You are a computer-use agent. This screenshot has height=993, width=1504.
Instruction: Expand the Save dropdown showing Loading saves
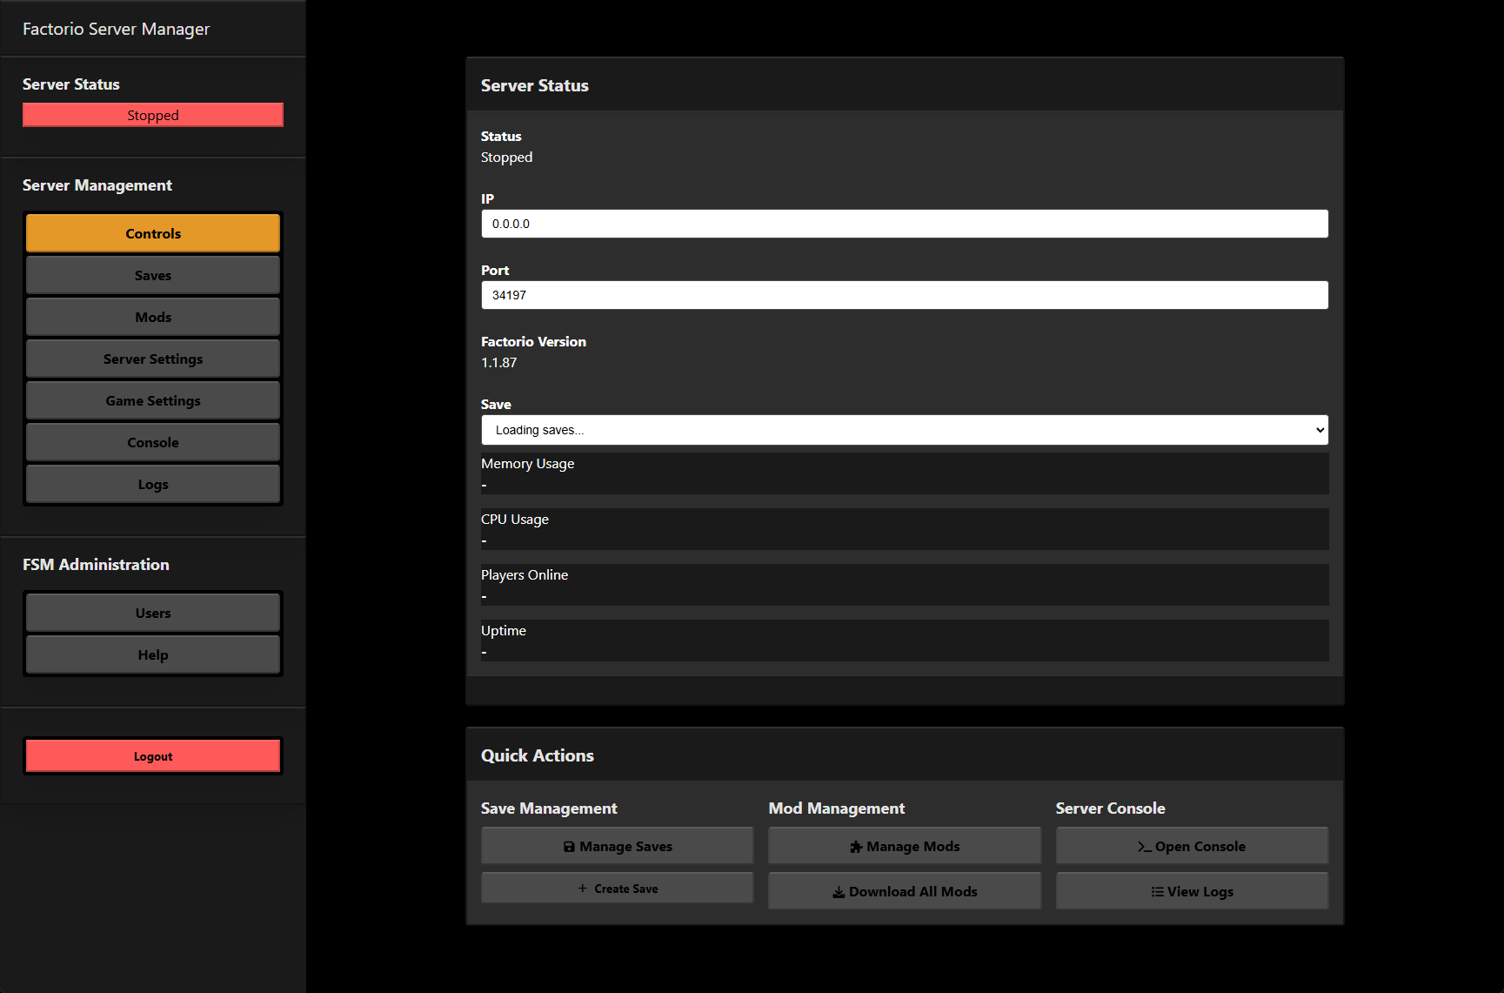coord(905,430)
